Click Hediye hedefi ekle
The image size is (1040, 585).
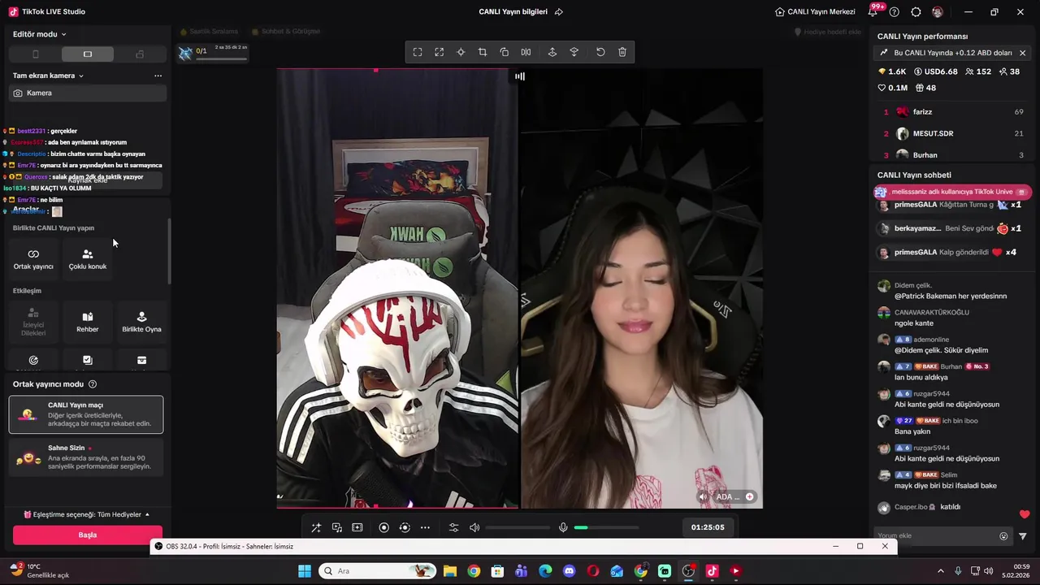point(827,32)
